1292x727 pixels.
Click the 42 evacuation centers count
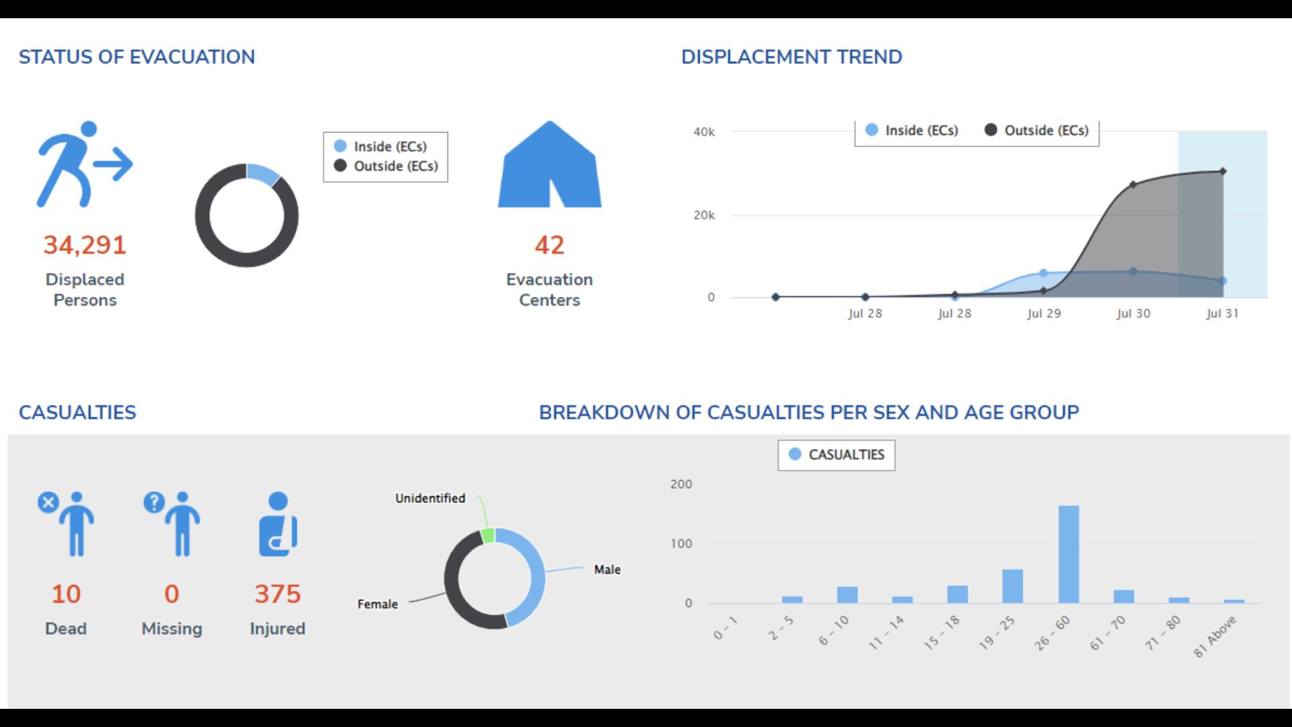pyautogui.click(x=549, y=245)
